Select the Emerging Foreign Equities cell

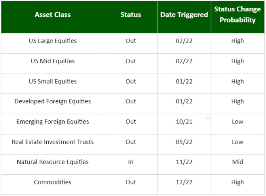(x=53, y=124)
